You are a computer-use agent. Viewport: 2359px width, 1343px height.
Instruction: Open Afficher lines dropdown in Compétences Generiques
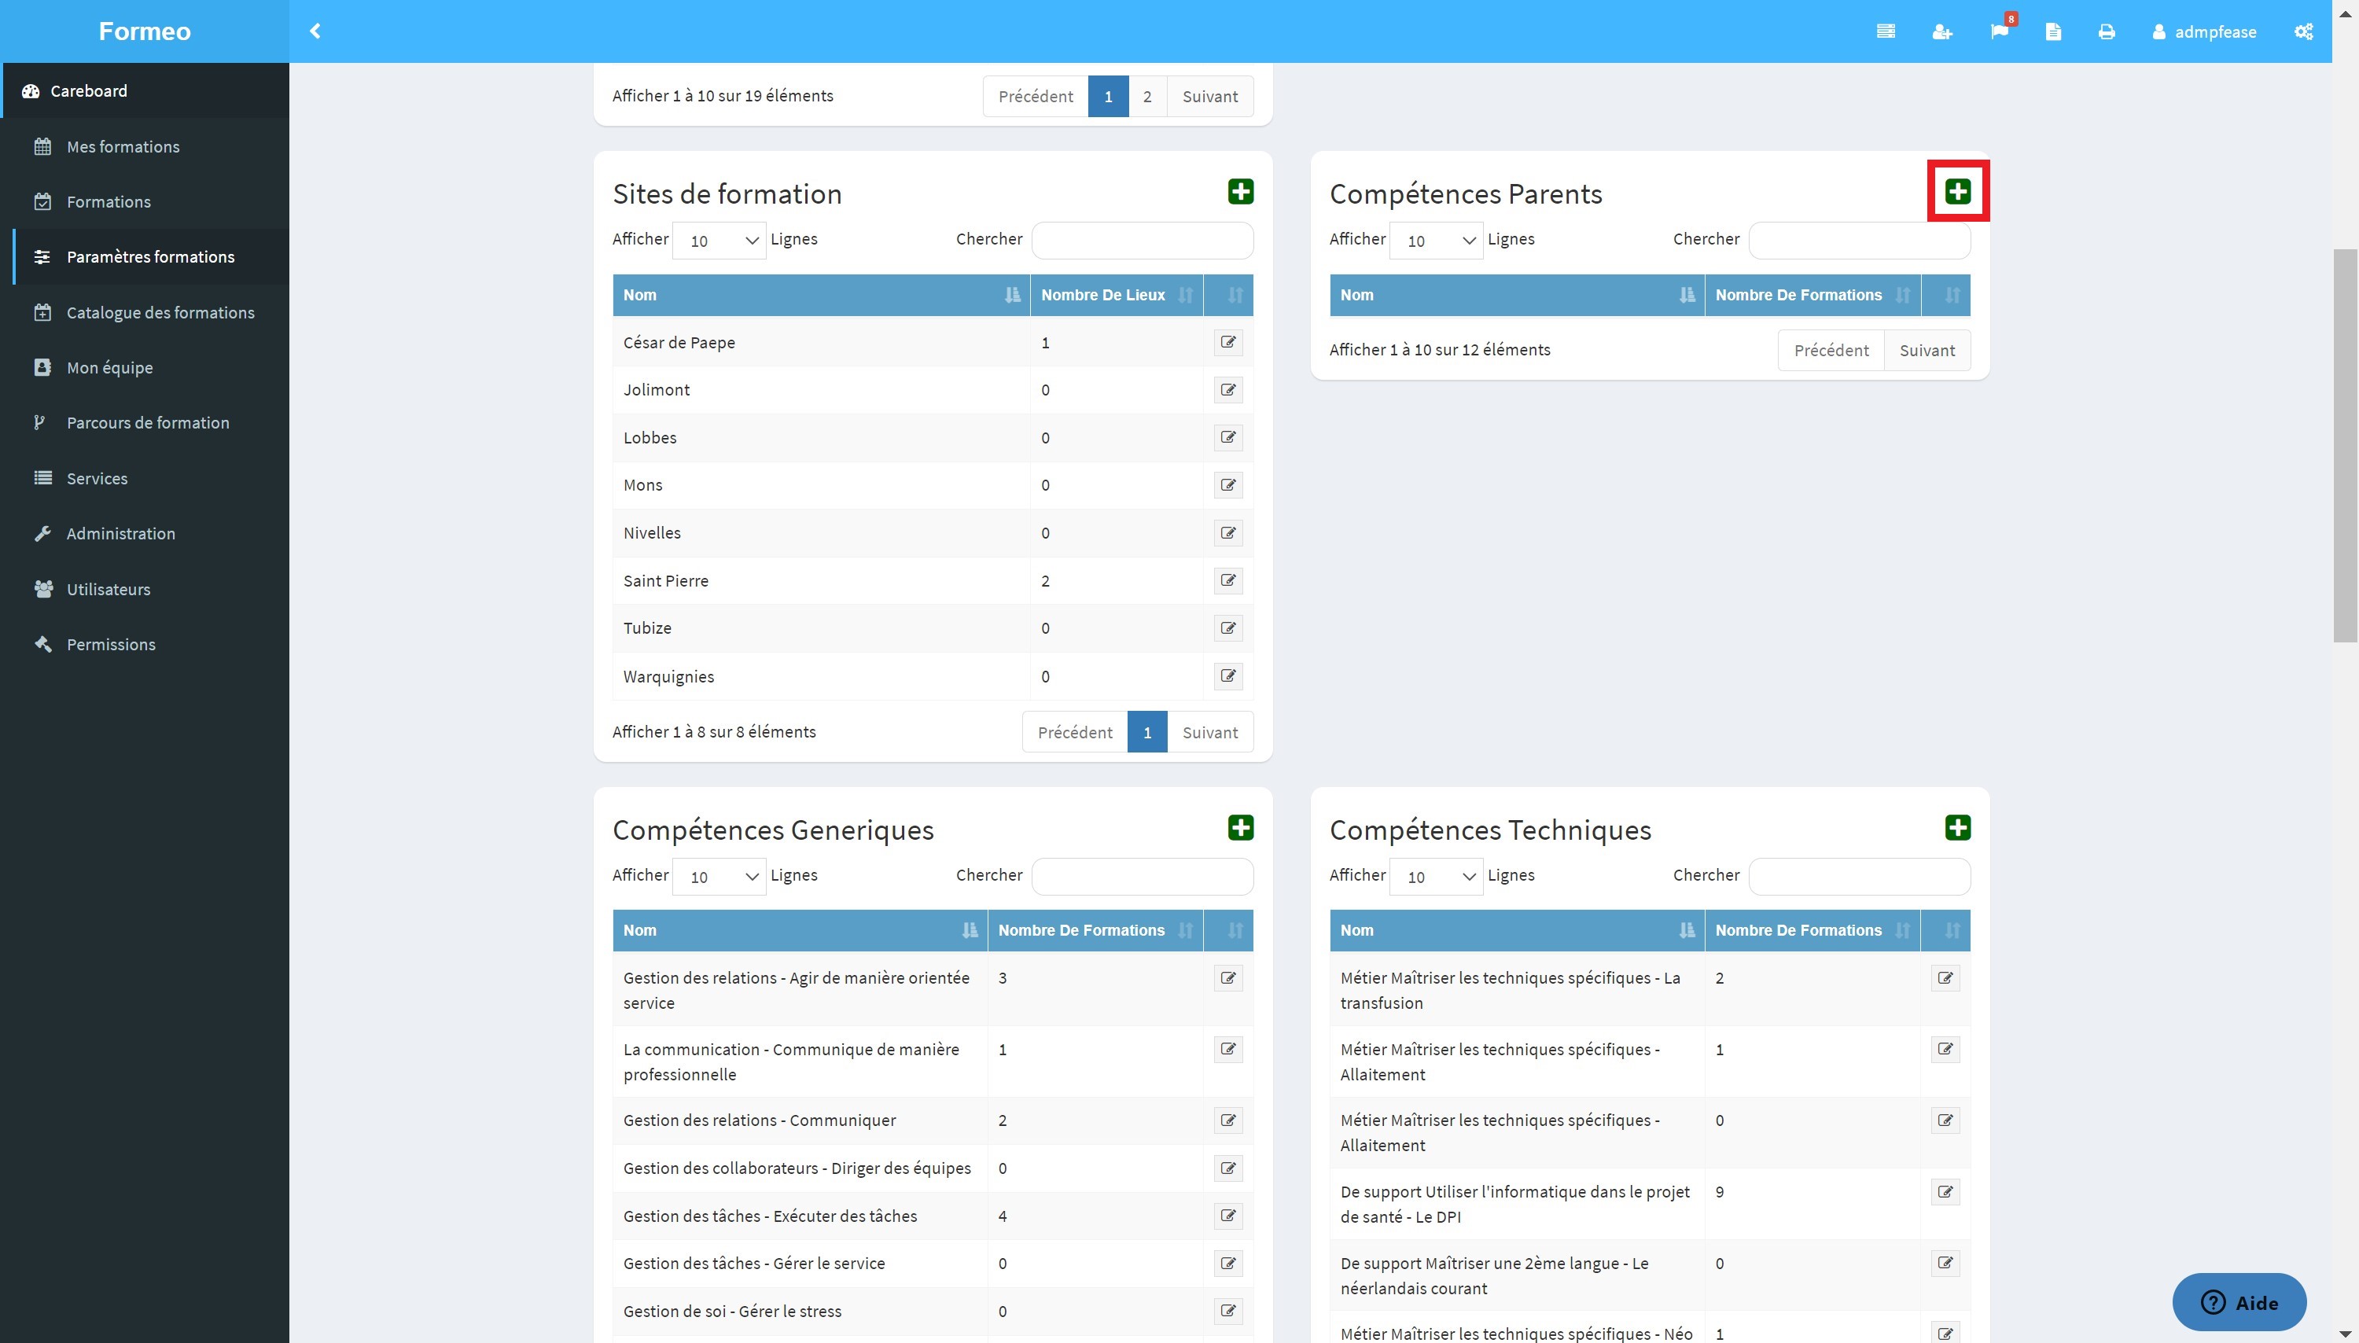point(719,876)
